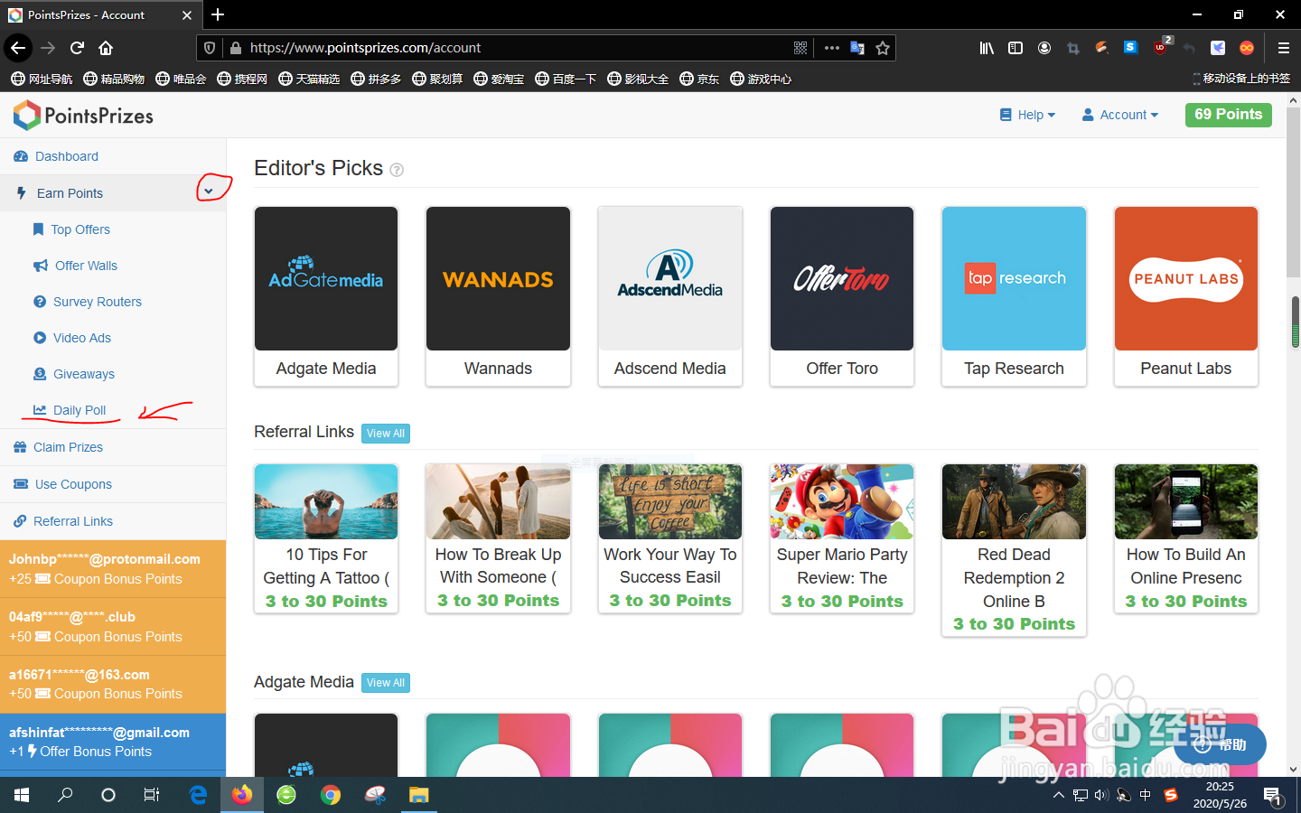The height and width of the screenshot is (813, 1301).
Task: Open the Account dropdown
Action: click(1120, 115)
